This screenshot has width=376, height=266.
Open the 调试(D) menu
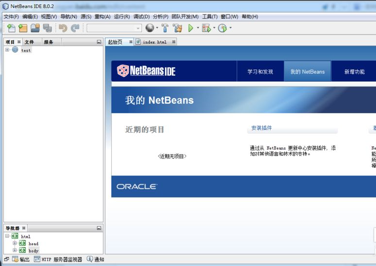pyautogui.click(x=141, y=17)
